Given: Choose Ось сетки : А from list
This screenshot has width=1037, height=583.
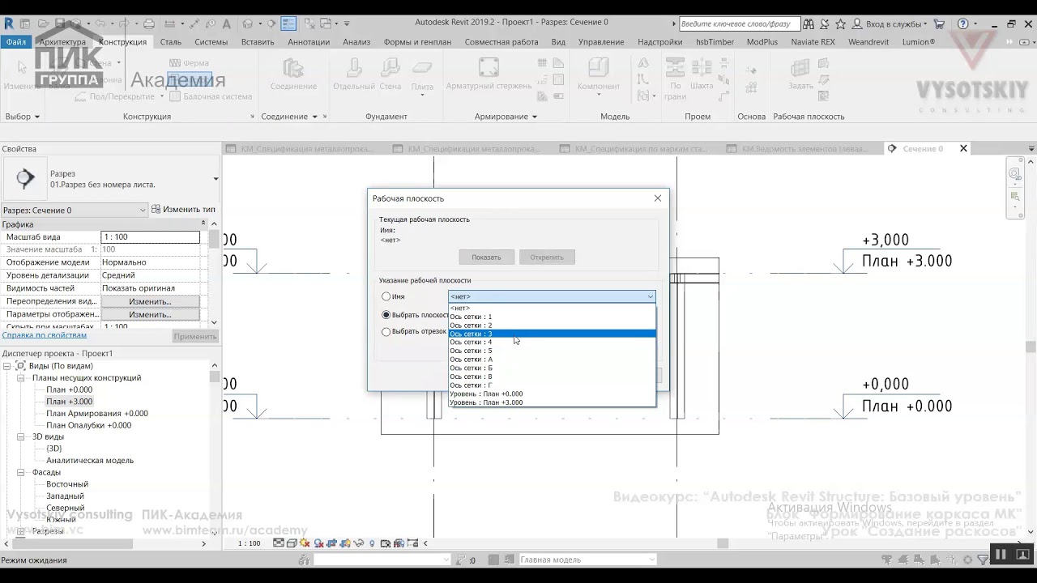Looking at the screenshot, I should [x=552, y=360].
